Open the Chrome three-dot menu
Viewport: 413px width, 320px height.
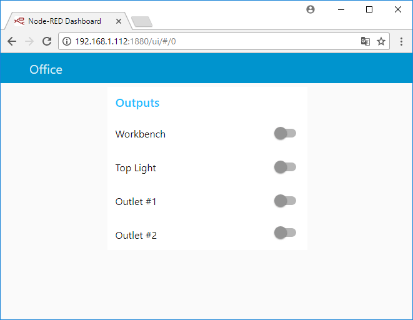[401, 41]
